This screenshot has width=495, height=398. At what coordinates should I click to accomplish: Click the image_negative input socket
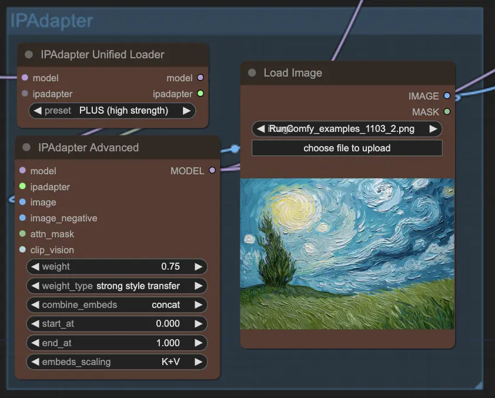pyautogui.click(x=22, y=217)
